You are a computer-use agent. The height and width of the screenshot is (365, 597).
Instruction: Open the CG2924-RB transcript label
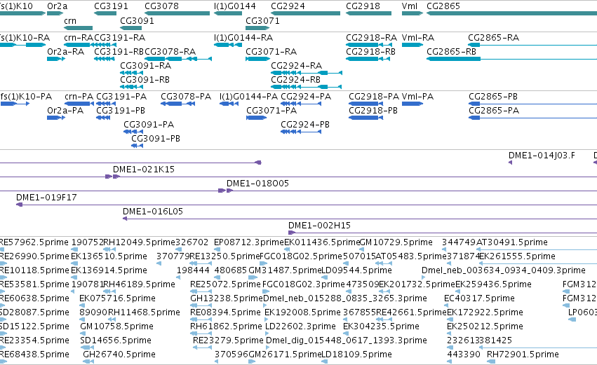tap(295, 80)
